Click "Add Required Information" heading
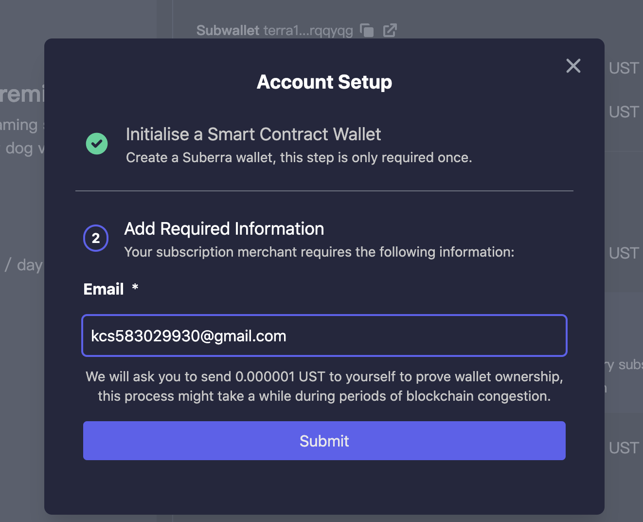 click(x=224, y=229)
